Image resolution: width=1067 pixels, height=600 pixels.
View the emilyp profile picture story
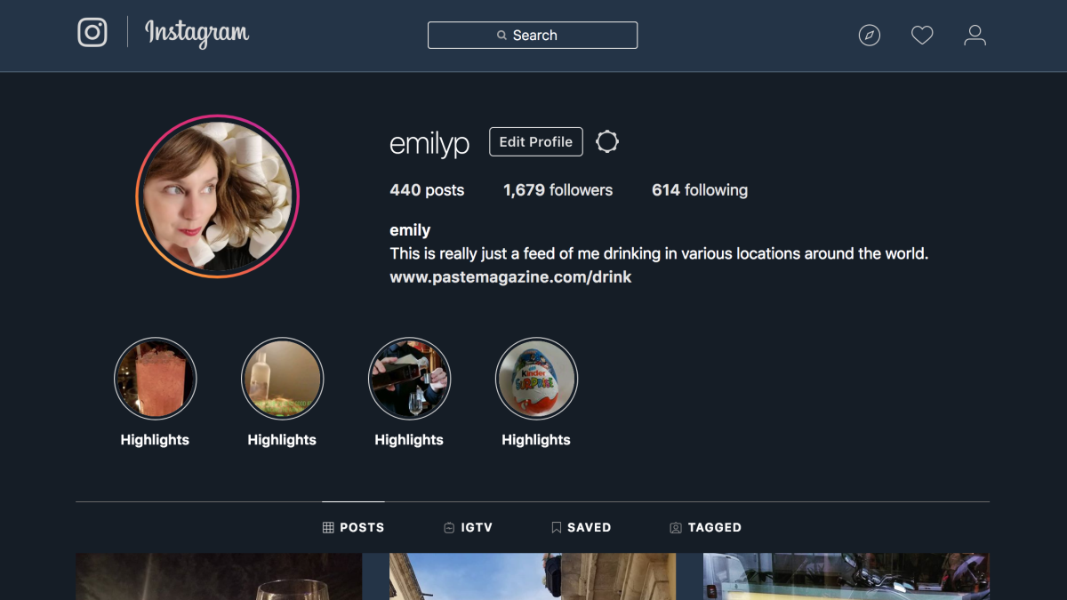[217, 196]
